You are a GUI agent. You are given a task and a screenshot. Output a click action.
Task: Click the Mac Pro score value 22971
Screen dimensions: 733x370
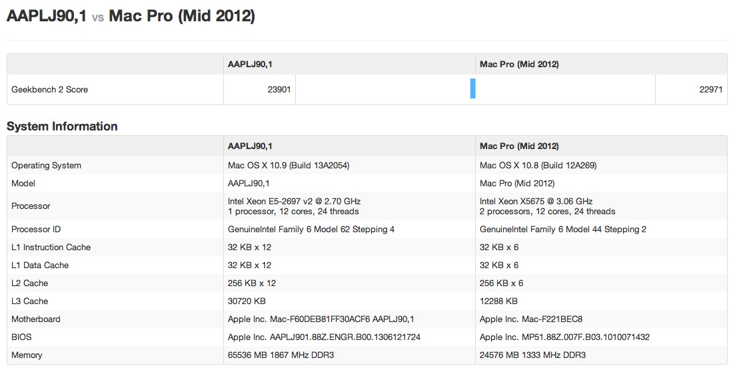710,90
